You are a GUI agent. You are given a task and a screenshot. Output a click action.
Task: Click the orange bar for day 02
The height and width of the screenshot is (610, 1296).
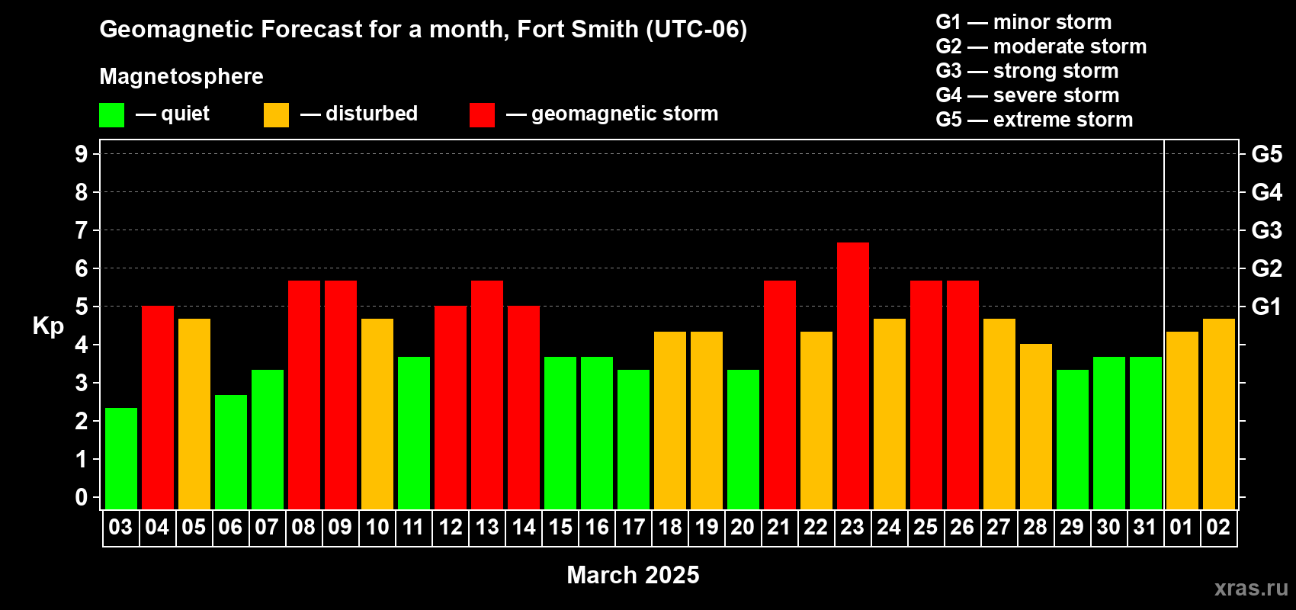[1219, 414]
